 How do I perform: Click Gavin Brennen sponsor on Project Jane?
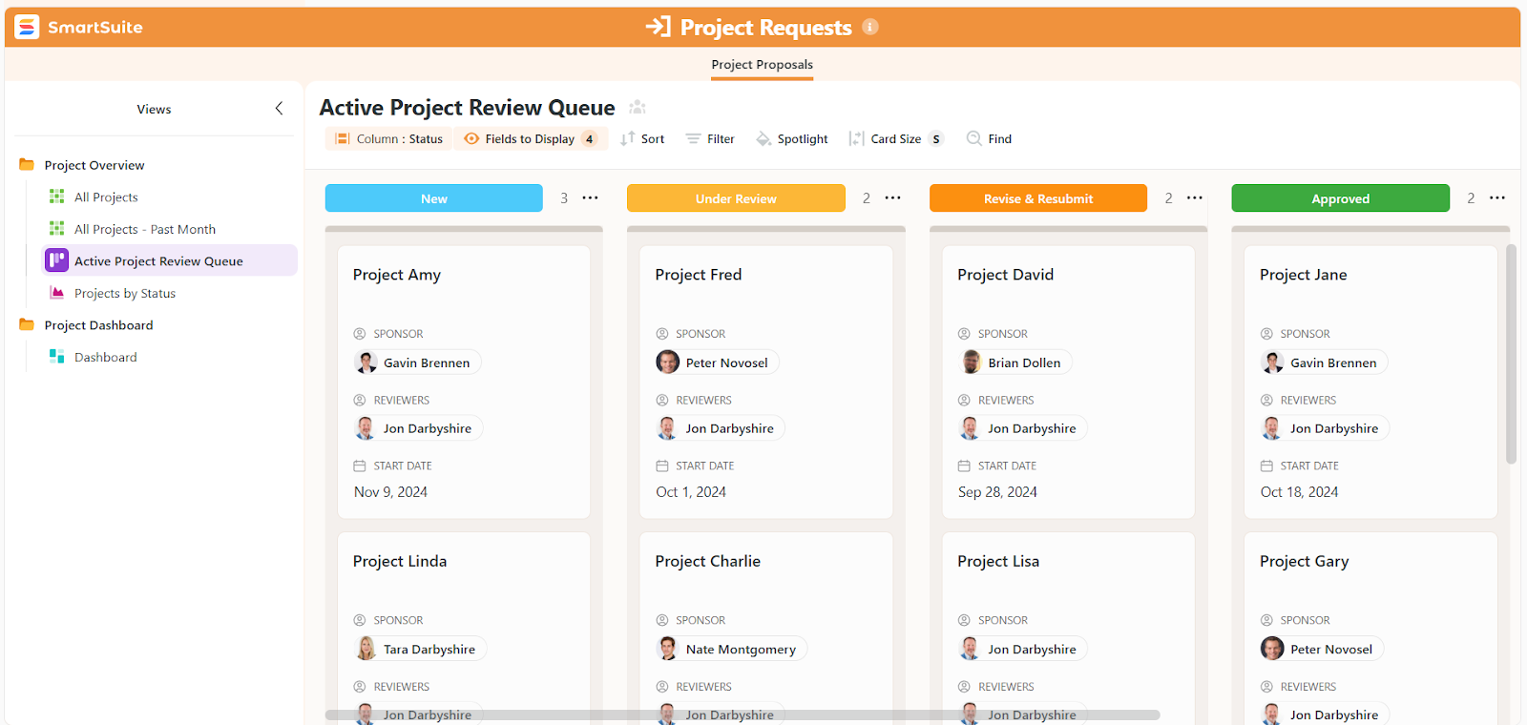[x=1324, y=362]
